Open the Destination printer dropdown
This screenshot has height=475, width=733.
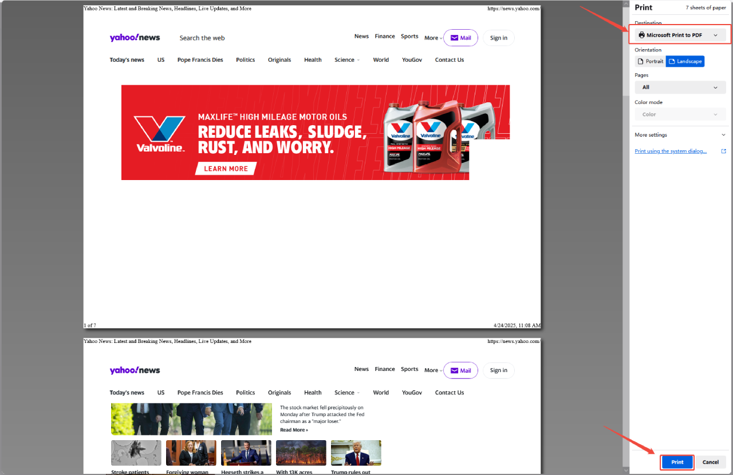[680, 35]
